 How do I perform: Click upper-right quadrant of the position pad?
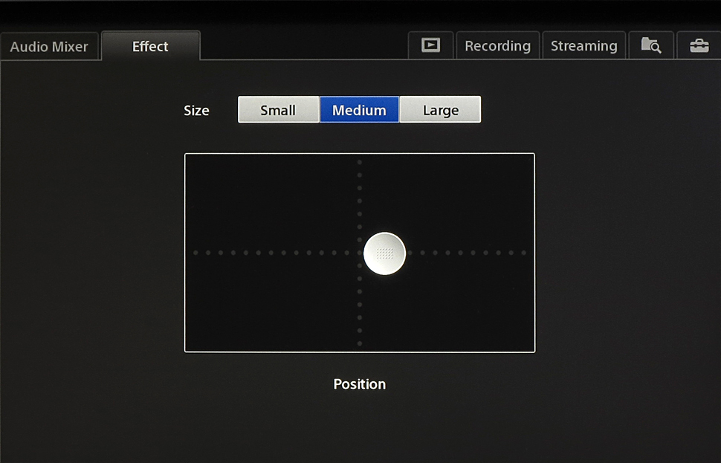point(447,203)
